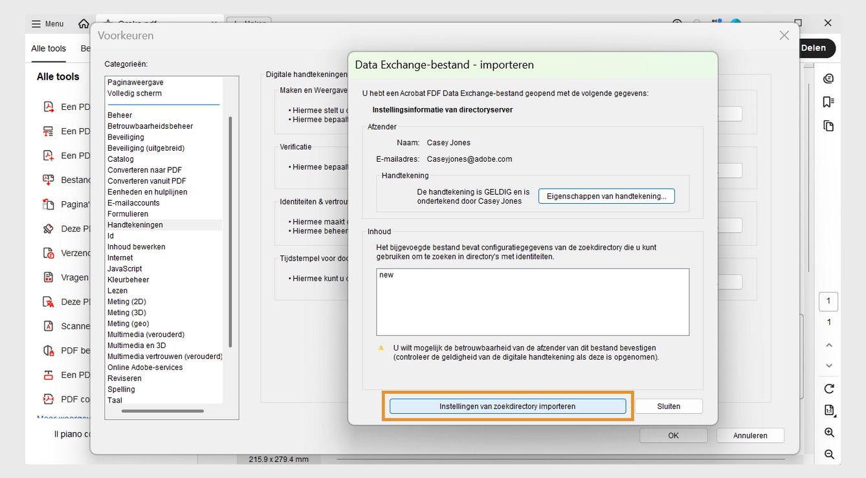This screenshot has height=478, width=866.
Task: Open the page thumbnails panel
Action: (x=828, y=125)
